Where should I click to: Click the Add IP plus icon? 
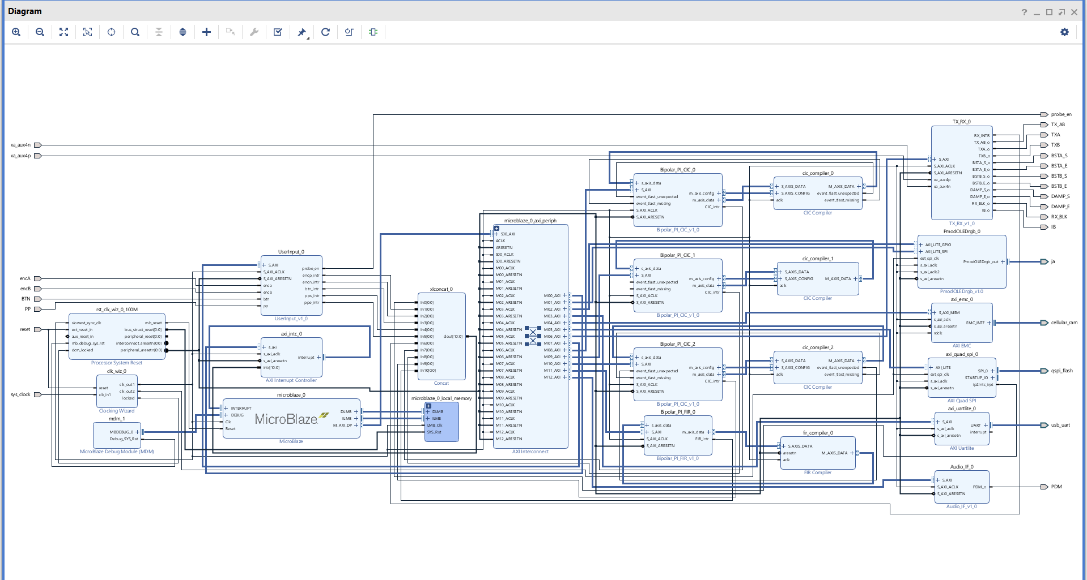206,32
